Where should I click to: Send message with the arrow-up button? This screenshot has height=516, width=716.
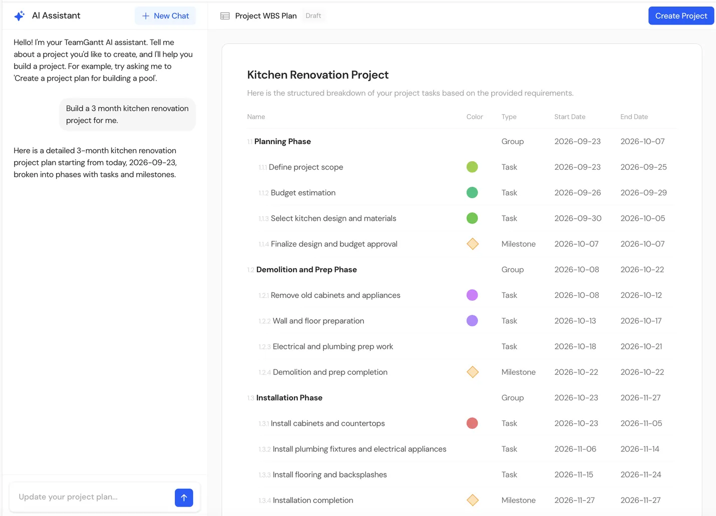[x=184, y=497]
